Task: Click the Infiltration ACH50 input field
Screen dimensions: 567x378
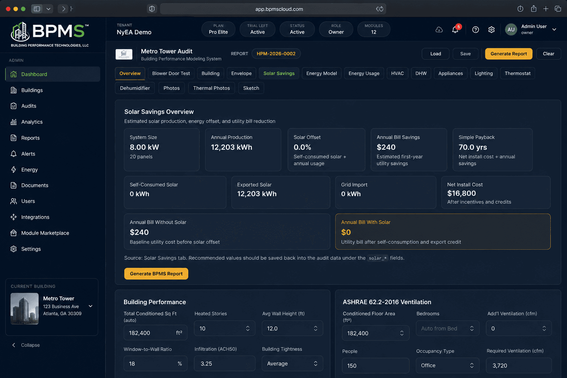Action: coord(225,364)
